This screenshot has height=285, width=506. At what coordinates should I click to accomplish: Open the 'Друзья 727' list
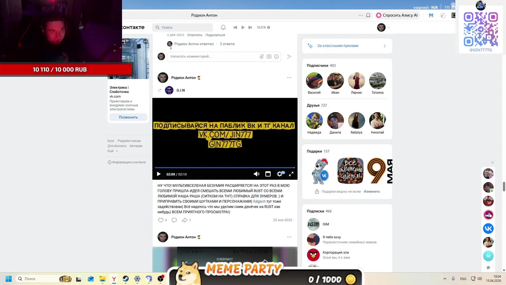pyautogui.click(x=317, y=106)
